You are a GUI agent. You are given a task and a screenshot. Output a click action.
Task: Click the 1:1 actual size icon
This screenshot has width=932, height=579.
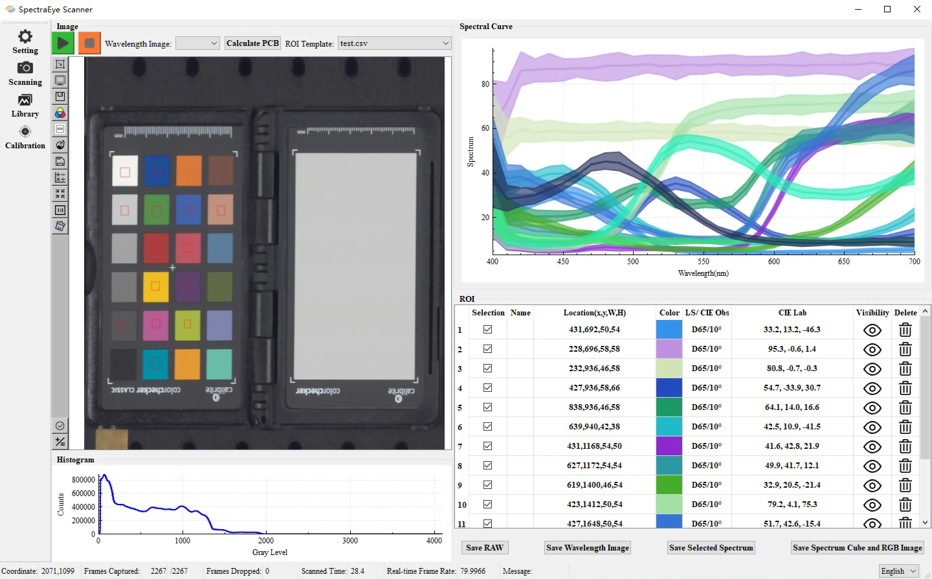pyautogui.click(x=60, y=210)
